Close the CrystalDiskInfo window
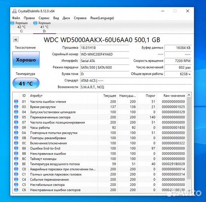Viewport: 206px width, 202px height. (x=188, y=11)
